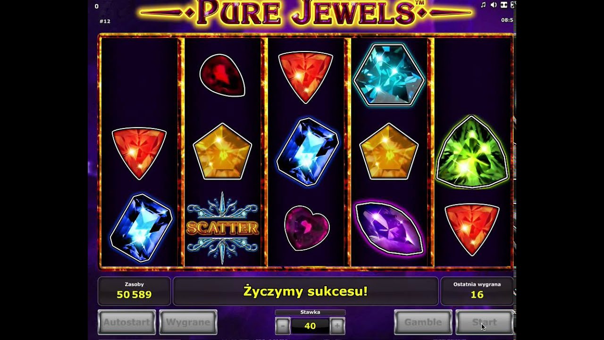Click the yellow pentagon gem on reel four
This screenshot has height=340, width=604.
389,152
